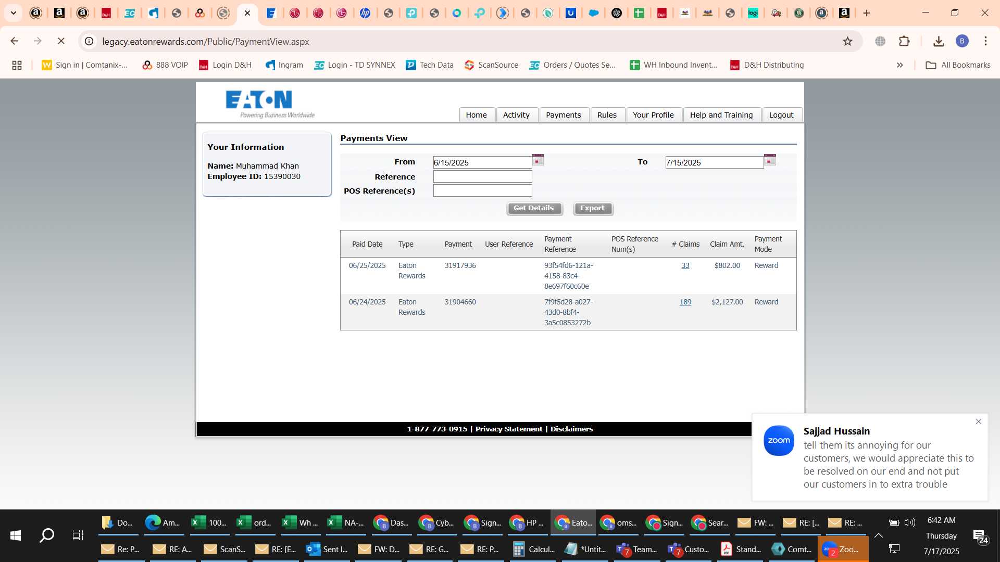Screen dimensions: 1000x562
Task: Click the browser address bar URL
Action: point(206,41)
